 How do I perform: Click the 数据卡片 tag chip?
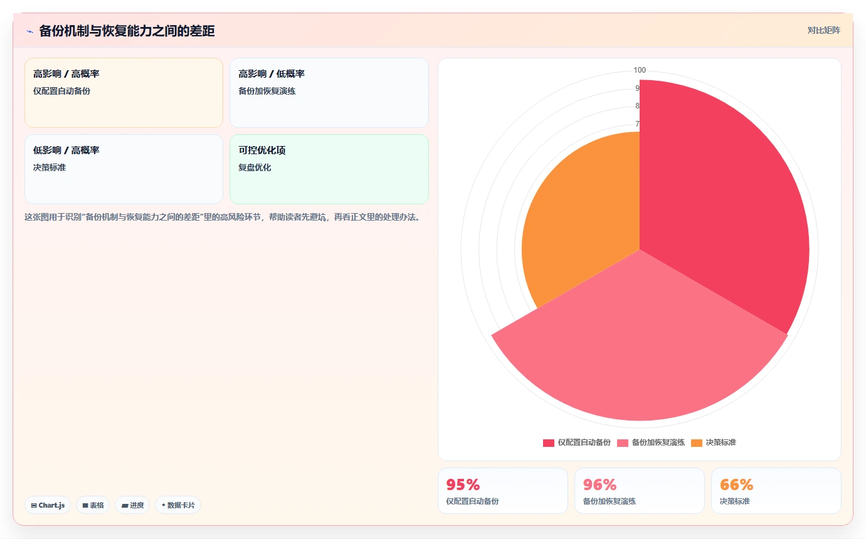tap(178, 505)
